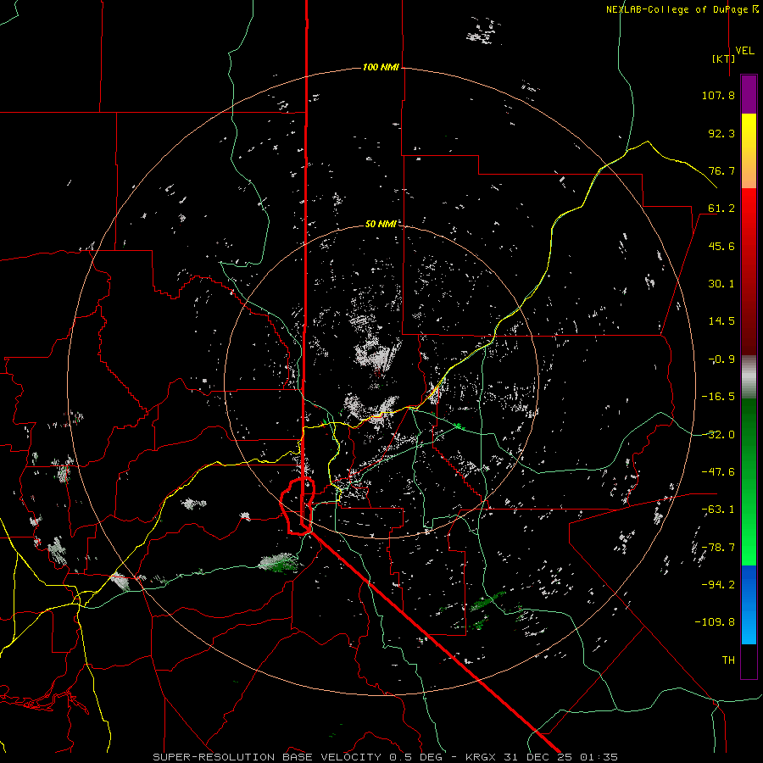Select the 14.5 legend value

pos(721,321)
